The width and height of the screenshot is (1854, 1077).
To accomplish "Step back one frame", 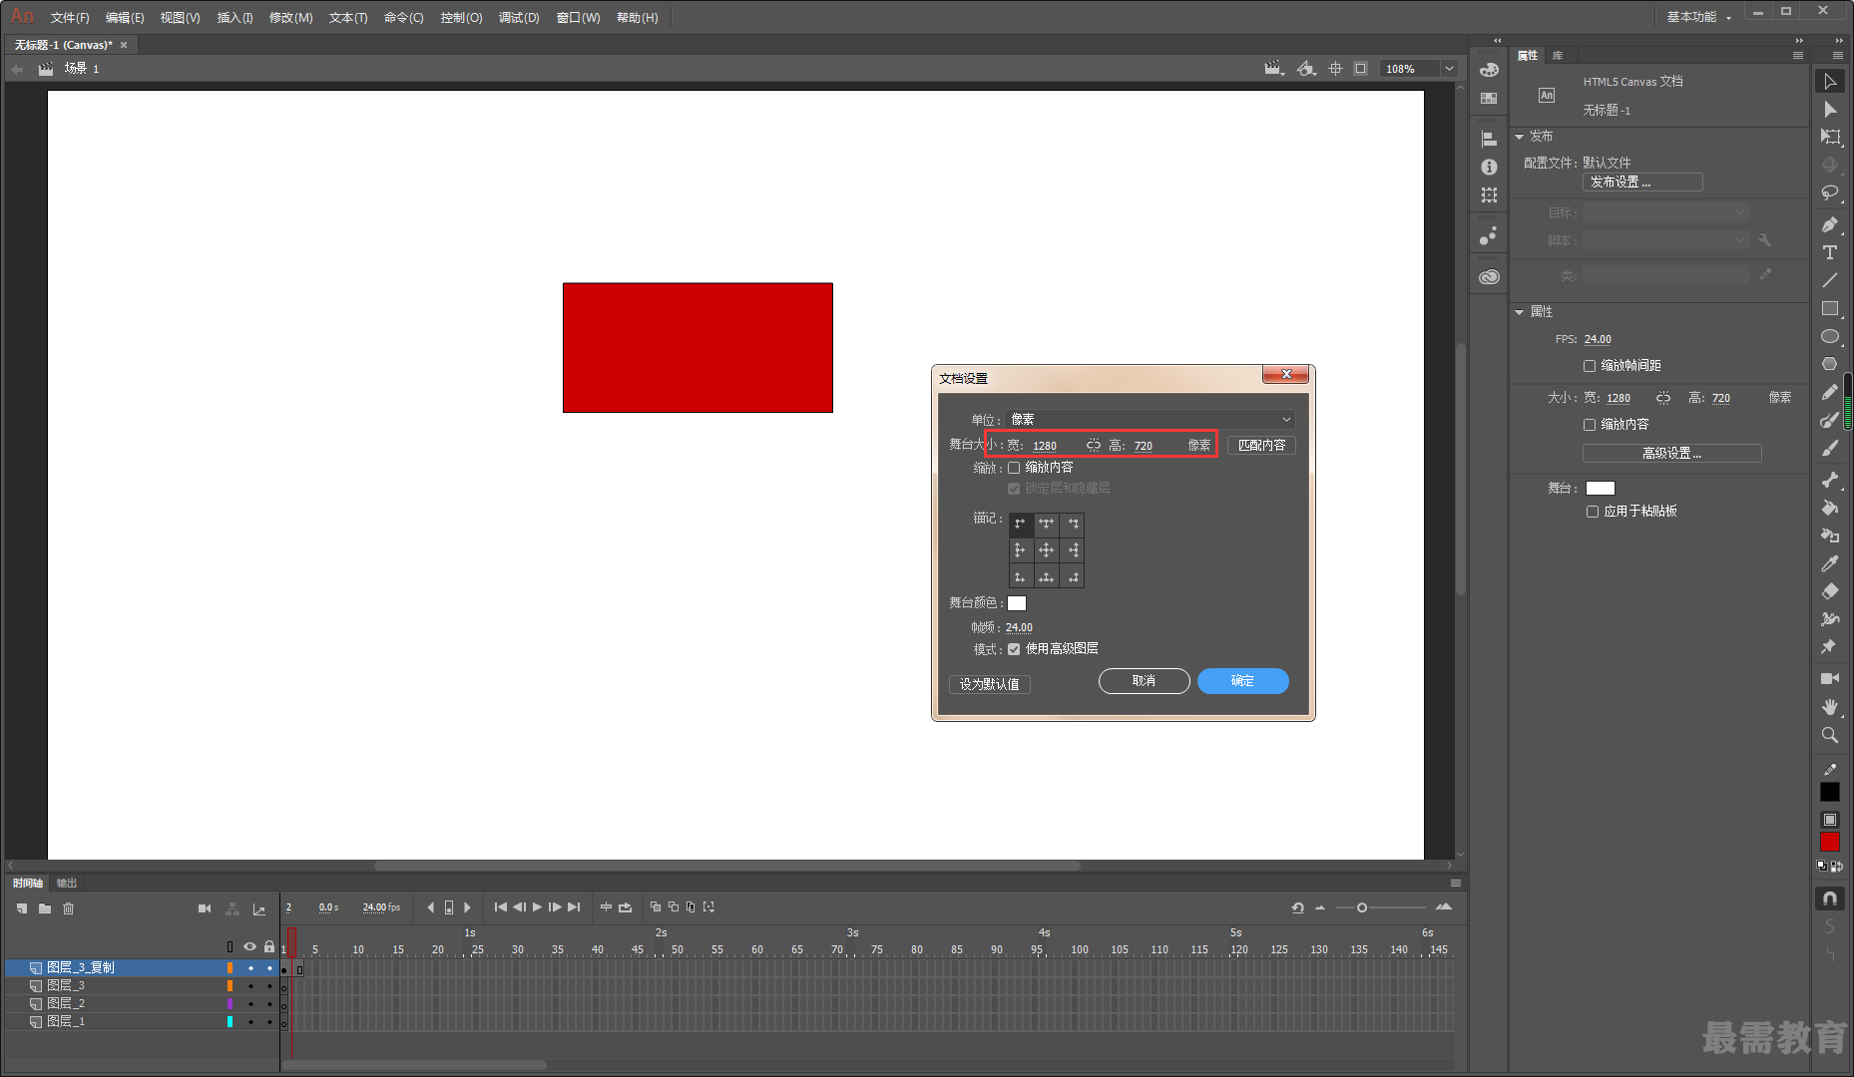I will coord(519,907).
